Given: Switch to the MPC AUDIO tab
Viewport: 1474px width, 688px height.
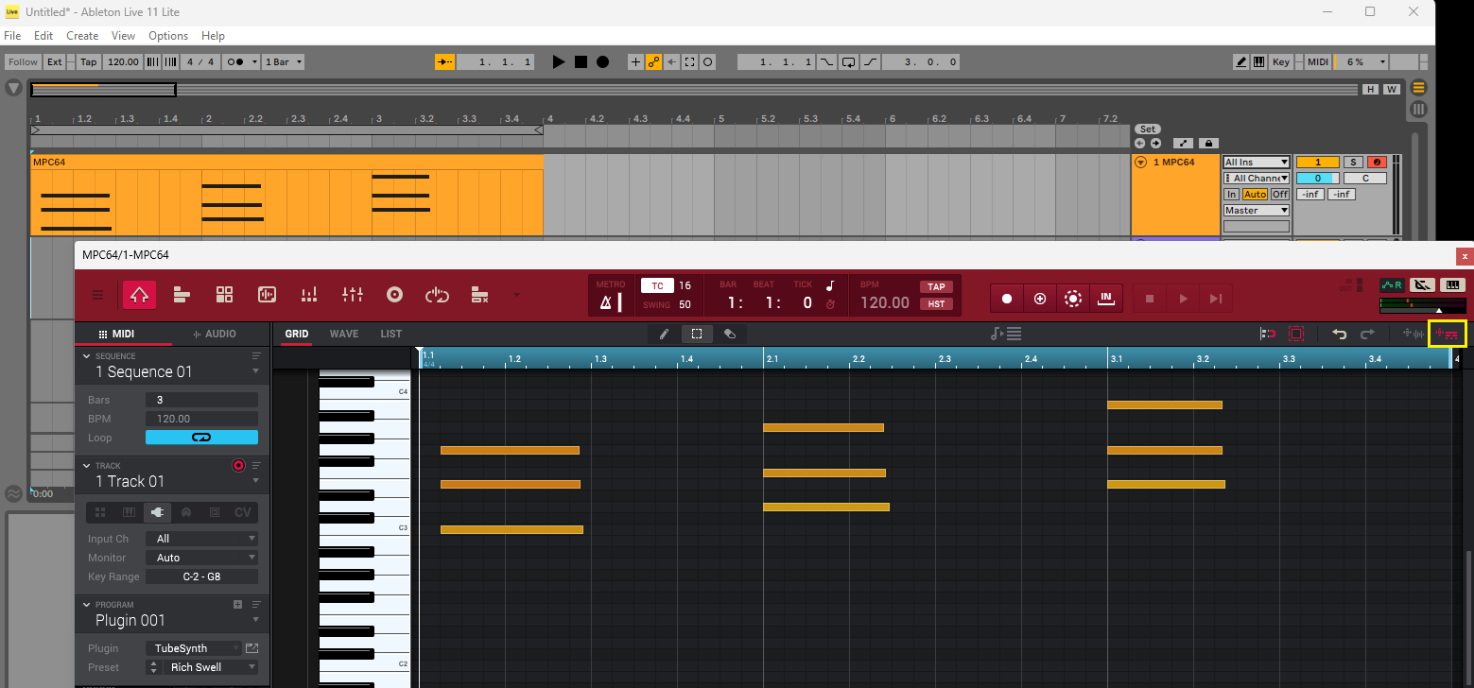Looking at the screenshot, I should (x=215, y=334).
